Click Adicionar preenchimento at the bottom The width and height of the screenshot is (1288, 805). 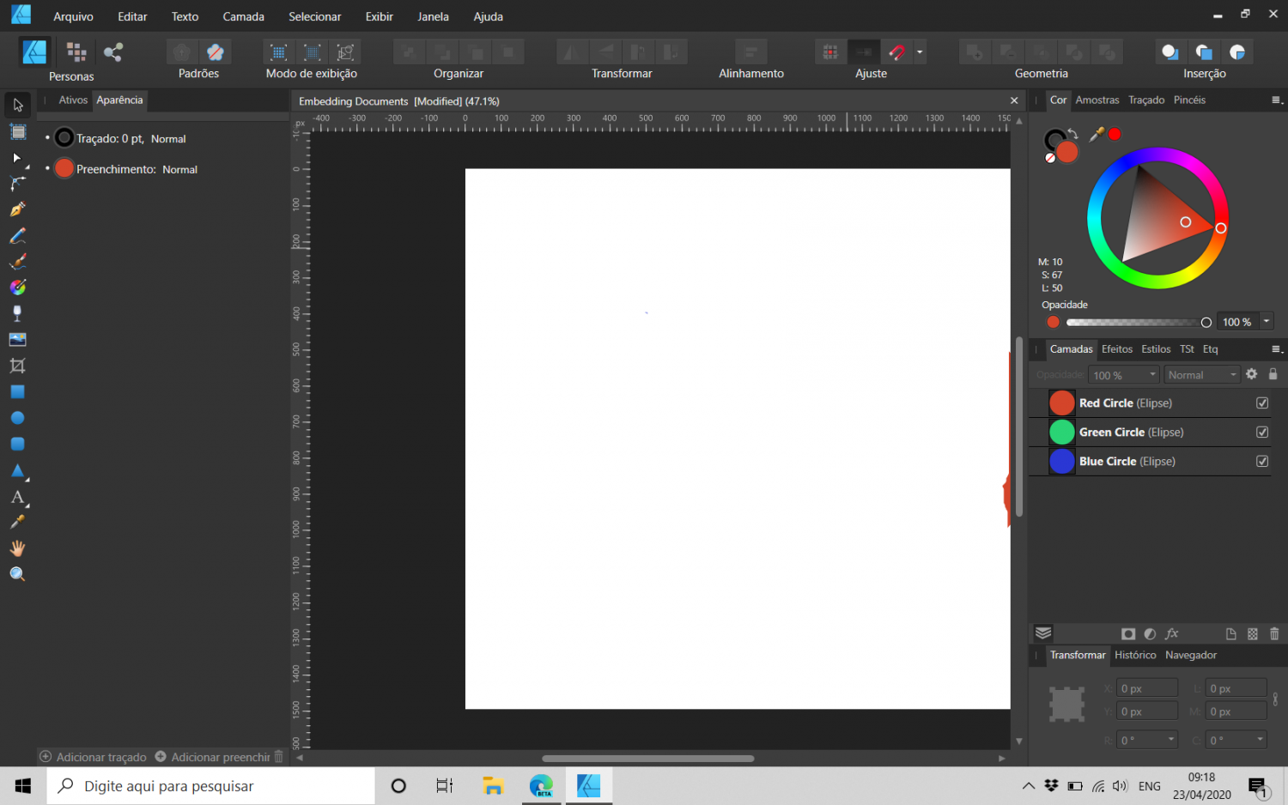(x=213, y=756)
